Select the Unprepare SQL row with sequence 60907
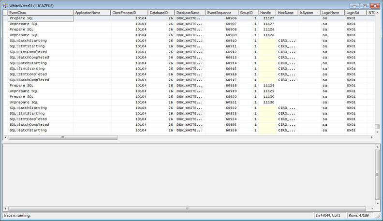 pos(189,24)
